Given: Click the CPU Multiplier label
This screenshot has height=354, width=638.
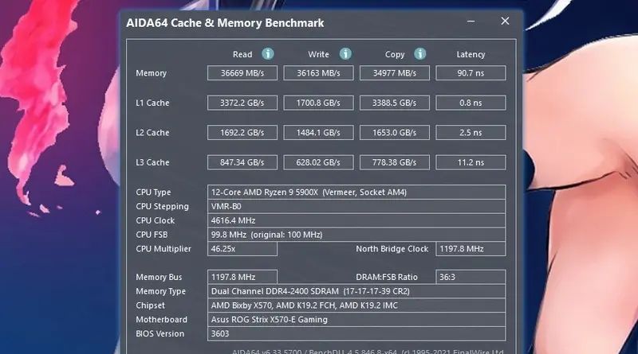Looking at the screenshot, I should click(163, 249).
